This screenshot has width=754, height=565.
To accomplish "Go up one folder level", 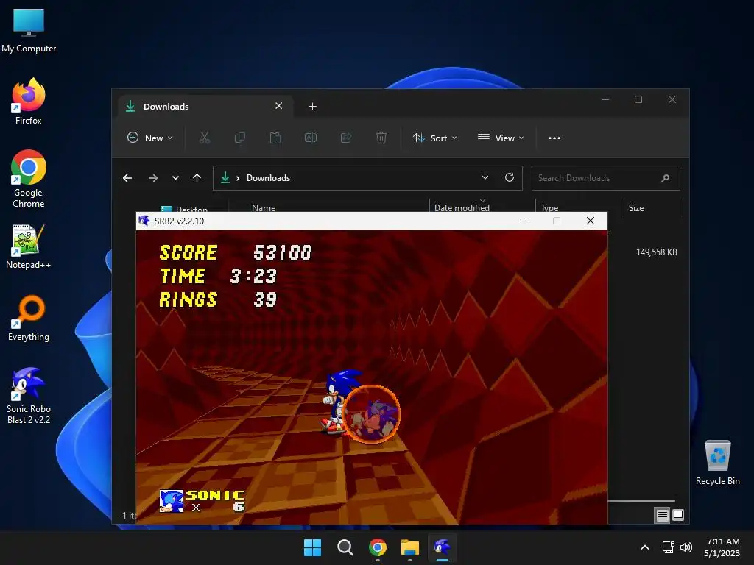I will pyautogui.click(x=197, y=178).
